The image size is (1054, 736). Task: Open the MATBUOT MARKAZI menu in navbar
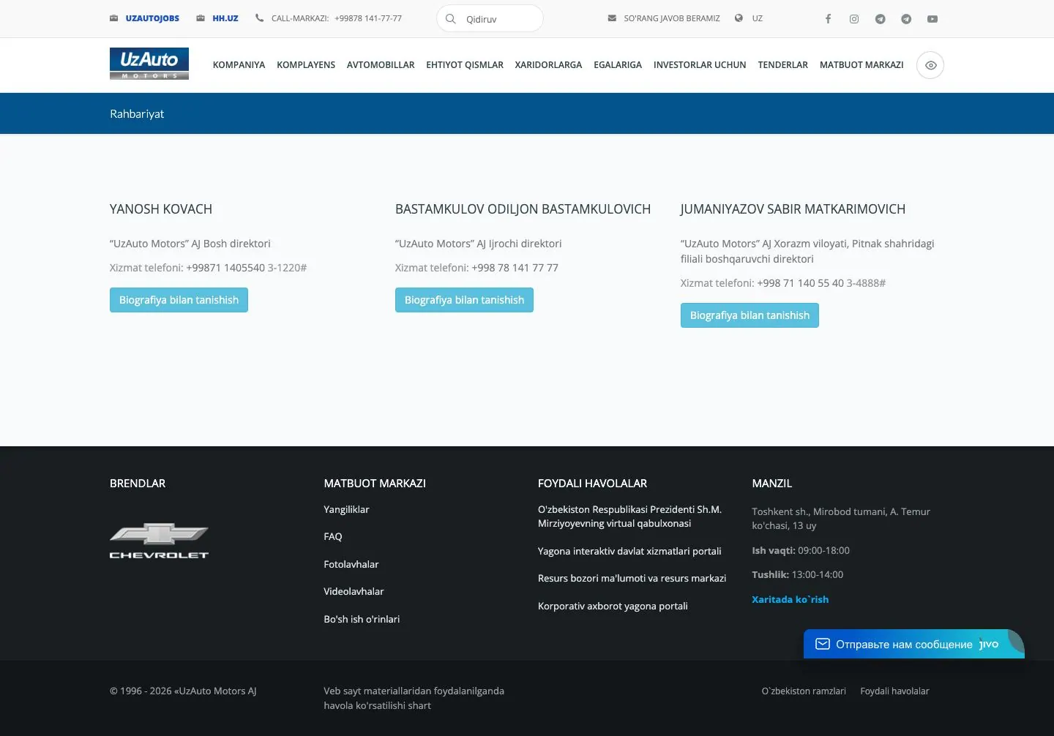tap(861, 65)
